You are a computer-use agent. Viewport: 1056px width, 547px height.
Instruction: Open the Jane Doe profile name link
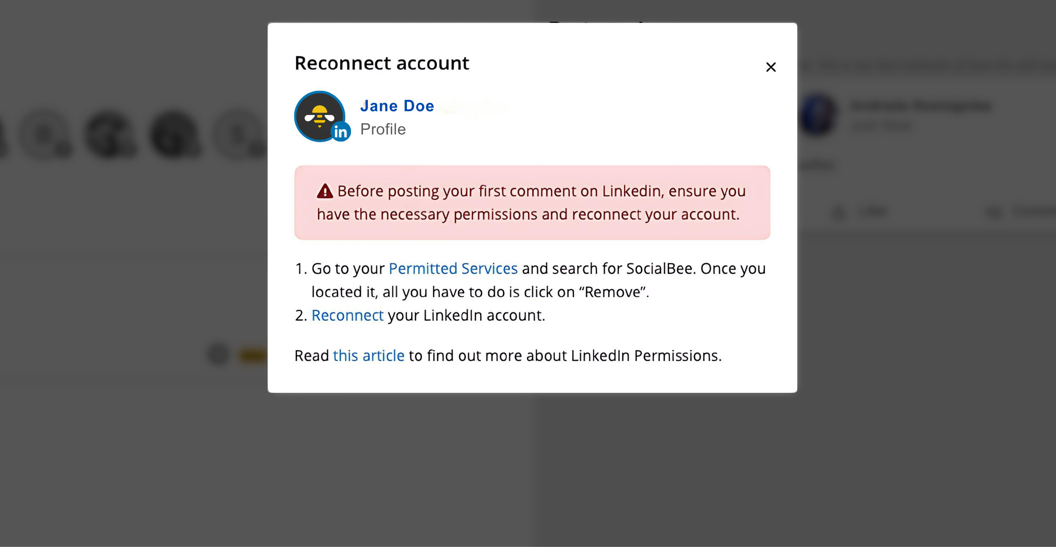point(397,106)
